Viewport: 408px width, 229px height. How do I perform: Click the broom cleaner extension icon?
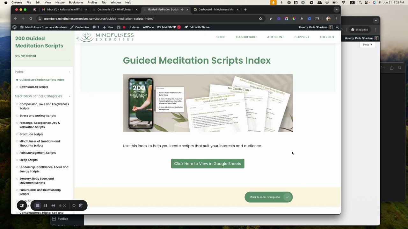click(271, 19)
